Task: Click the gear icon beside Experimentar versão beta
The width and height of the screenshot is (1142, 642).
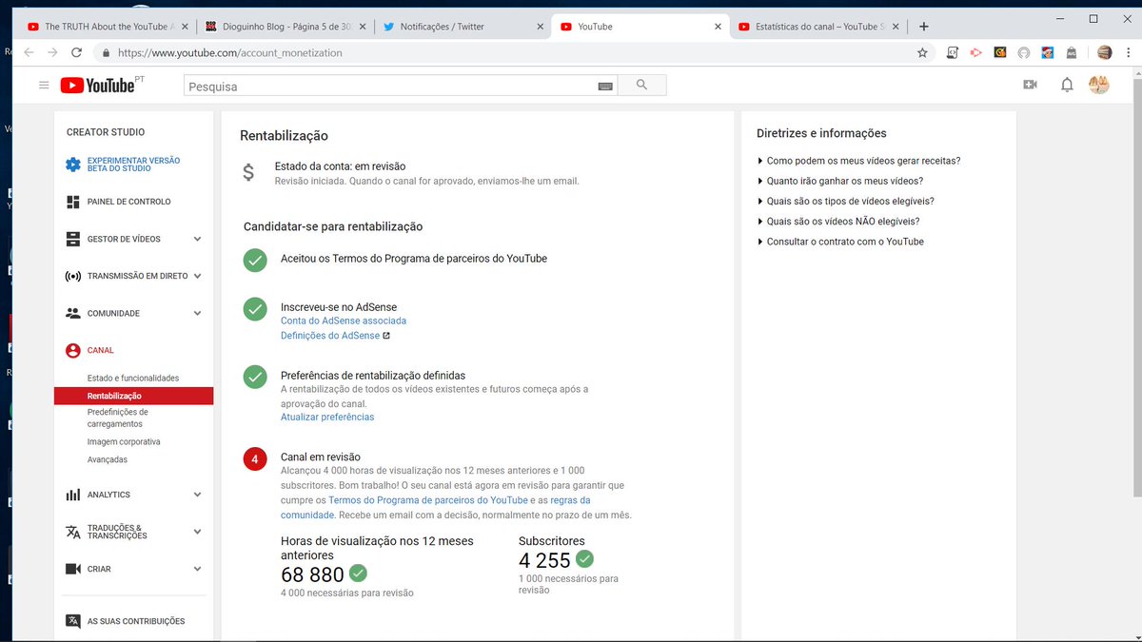Action: pyautogui.click(x=73, y=165)
